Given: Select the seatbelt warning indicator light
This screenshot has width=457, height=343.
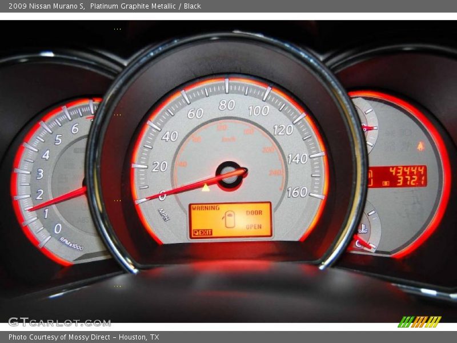Looking at the screenshot, I should 420,146.
